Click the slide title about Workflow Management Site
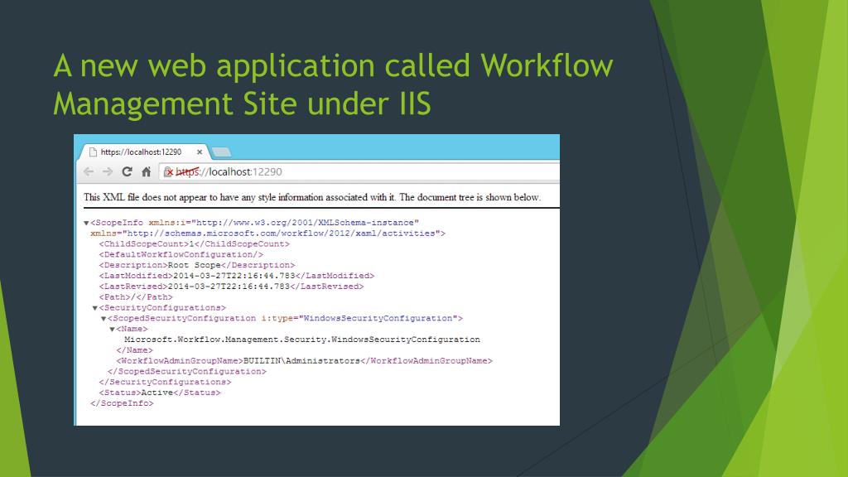The height and width of the screenshot is (477, 848). 333,84
